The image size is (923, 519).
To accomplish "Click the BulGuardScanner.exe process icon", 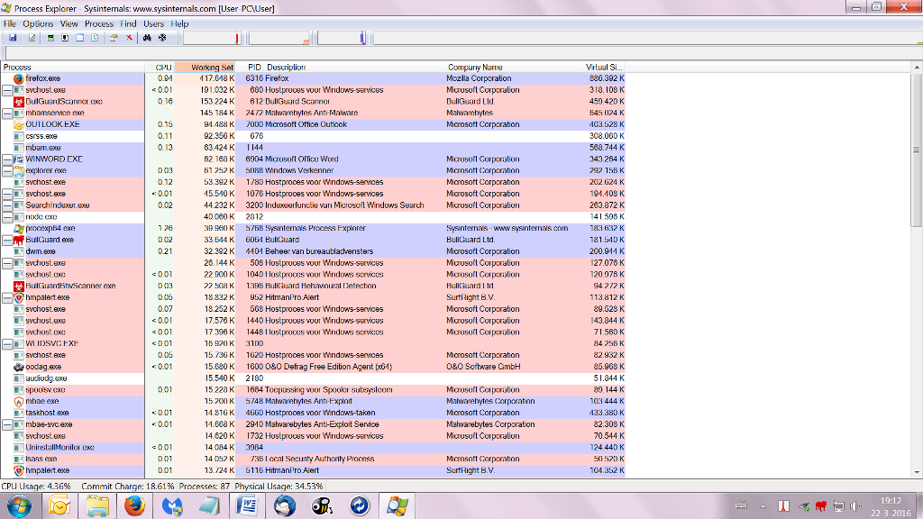I will 18,101.
